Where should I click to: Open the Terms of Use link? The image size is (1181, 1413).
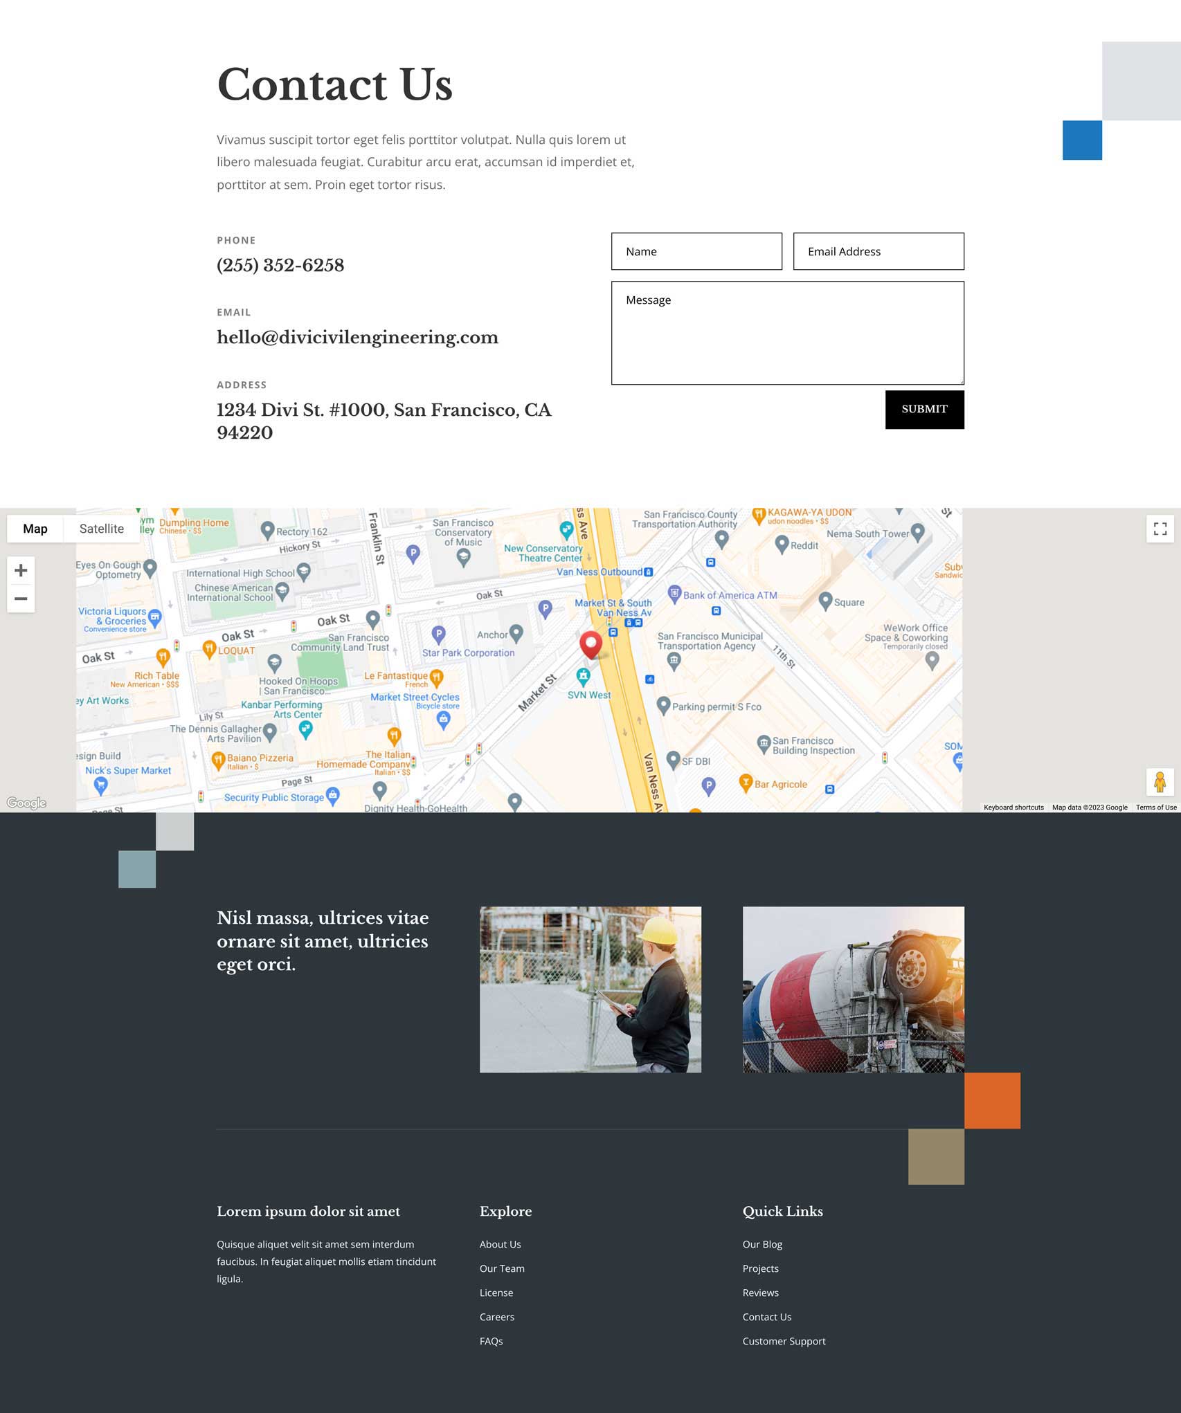pyautogui.click(x=1155, y=807)
